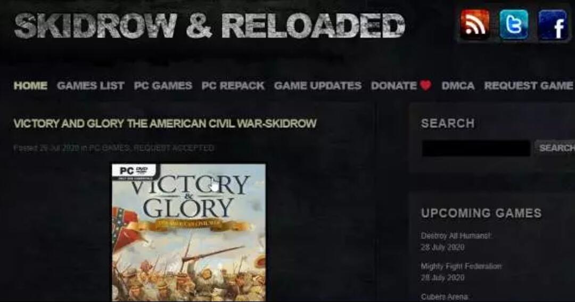Screen dimensions: 575x302
Task: Click the Search button
Action: (555, 148)
